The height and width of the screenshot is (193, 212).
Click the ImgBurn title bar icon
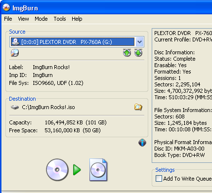click(x=6, y=8)
